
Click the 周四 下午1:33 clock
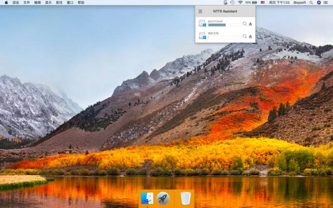pos(279,2)
